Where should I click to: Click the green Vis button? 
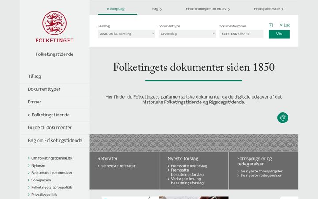coord(279,34)
